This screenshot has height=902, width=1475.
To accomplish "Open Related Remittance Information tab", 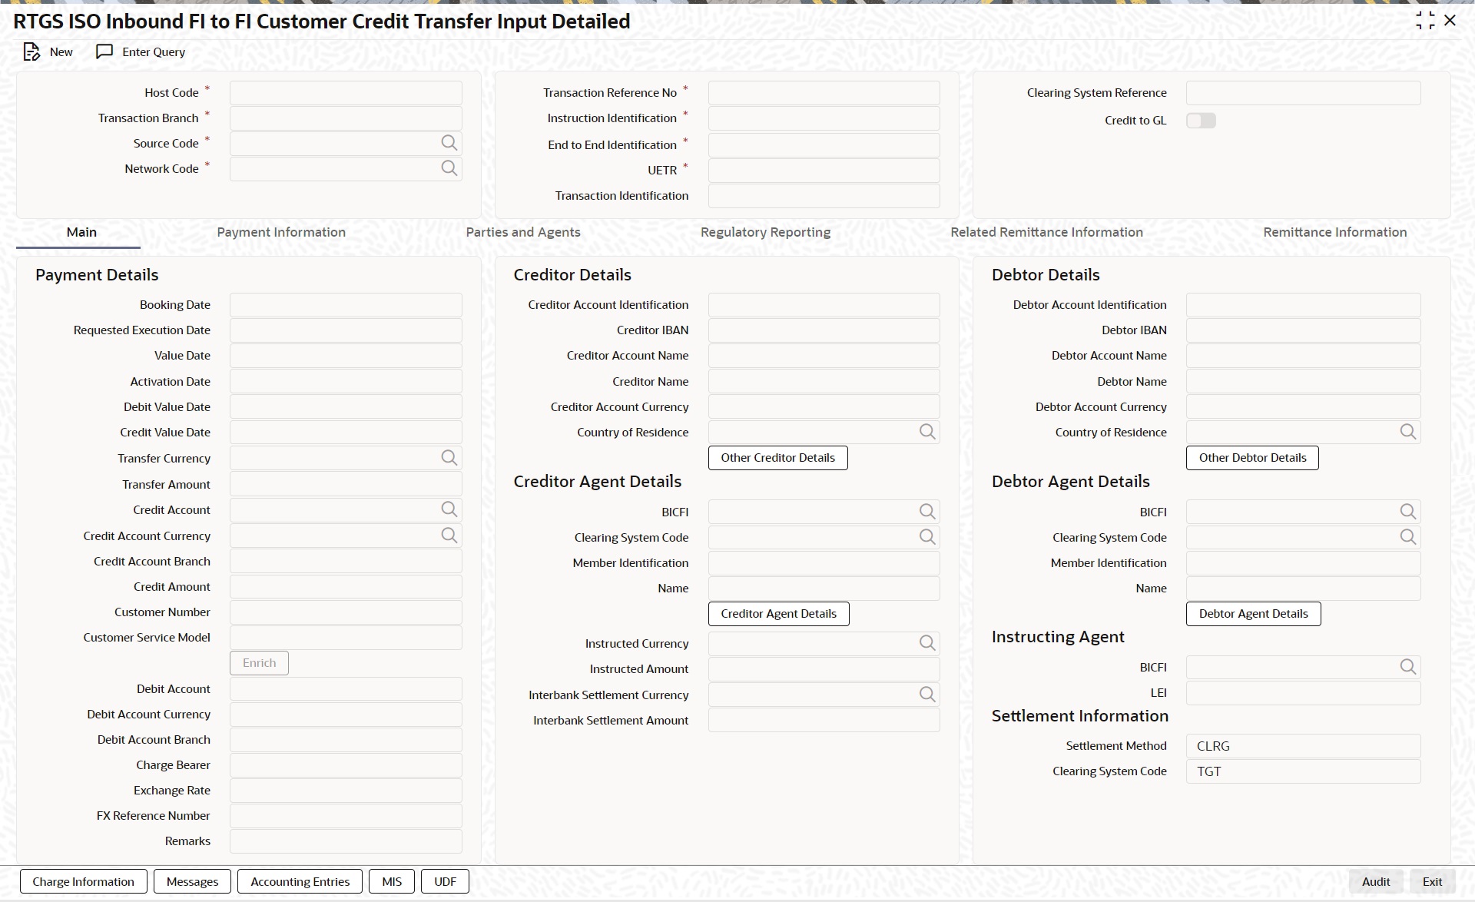I will [1046, 232].
